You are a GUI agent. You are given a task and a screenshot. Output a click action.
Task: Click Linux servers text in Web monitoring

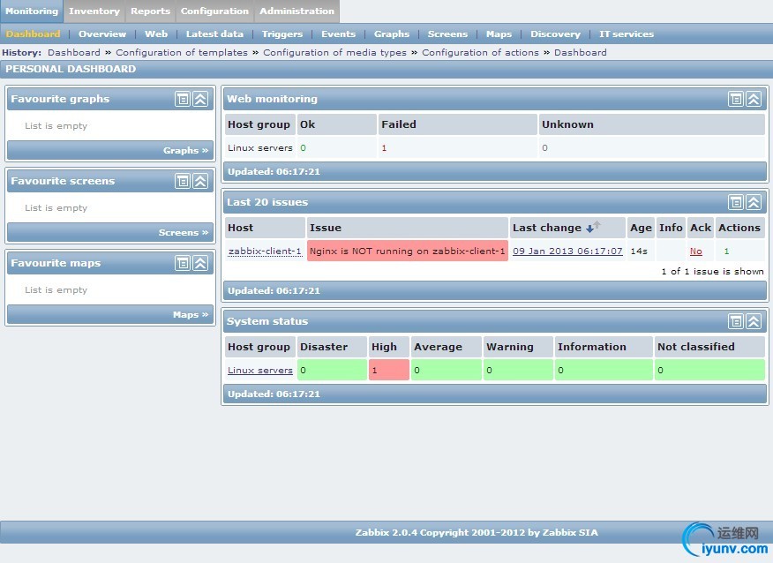[259, 148]
